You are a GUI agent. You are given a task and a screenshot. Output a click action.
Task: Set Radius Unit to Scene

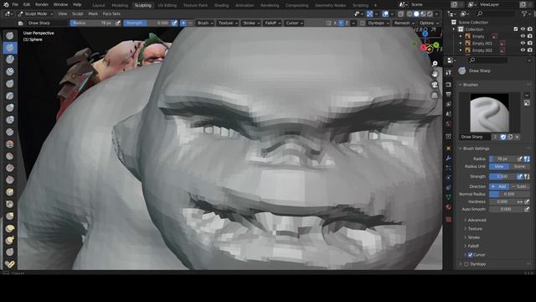pos(519,166)
